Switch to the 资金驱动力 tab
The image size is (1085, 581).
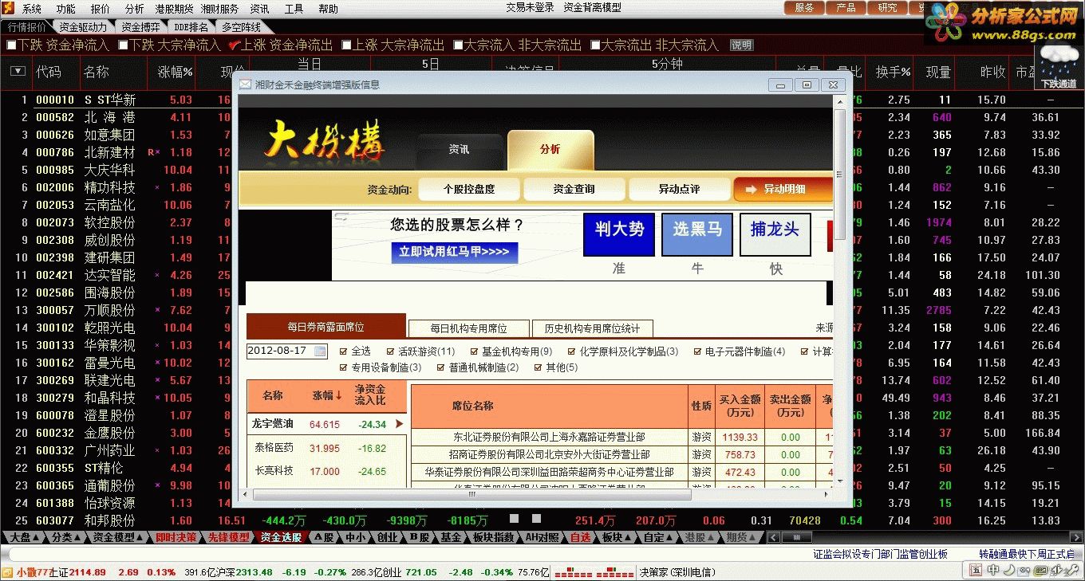83,27
